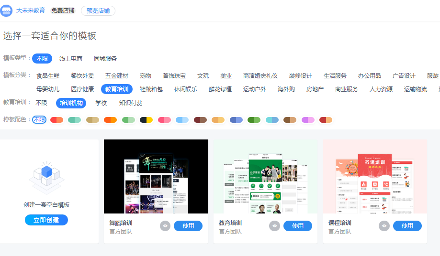The height and width of the screenshot is (256, 440).
Task: Filter by 海外购 category
Action: click(x=286, y=89)
